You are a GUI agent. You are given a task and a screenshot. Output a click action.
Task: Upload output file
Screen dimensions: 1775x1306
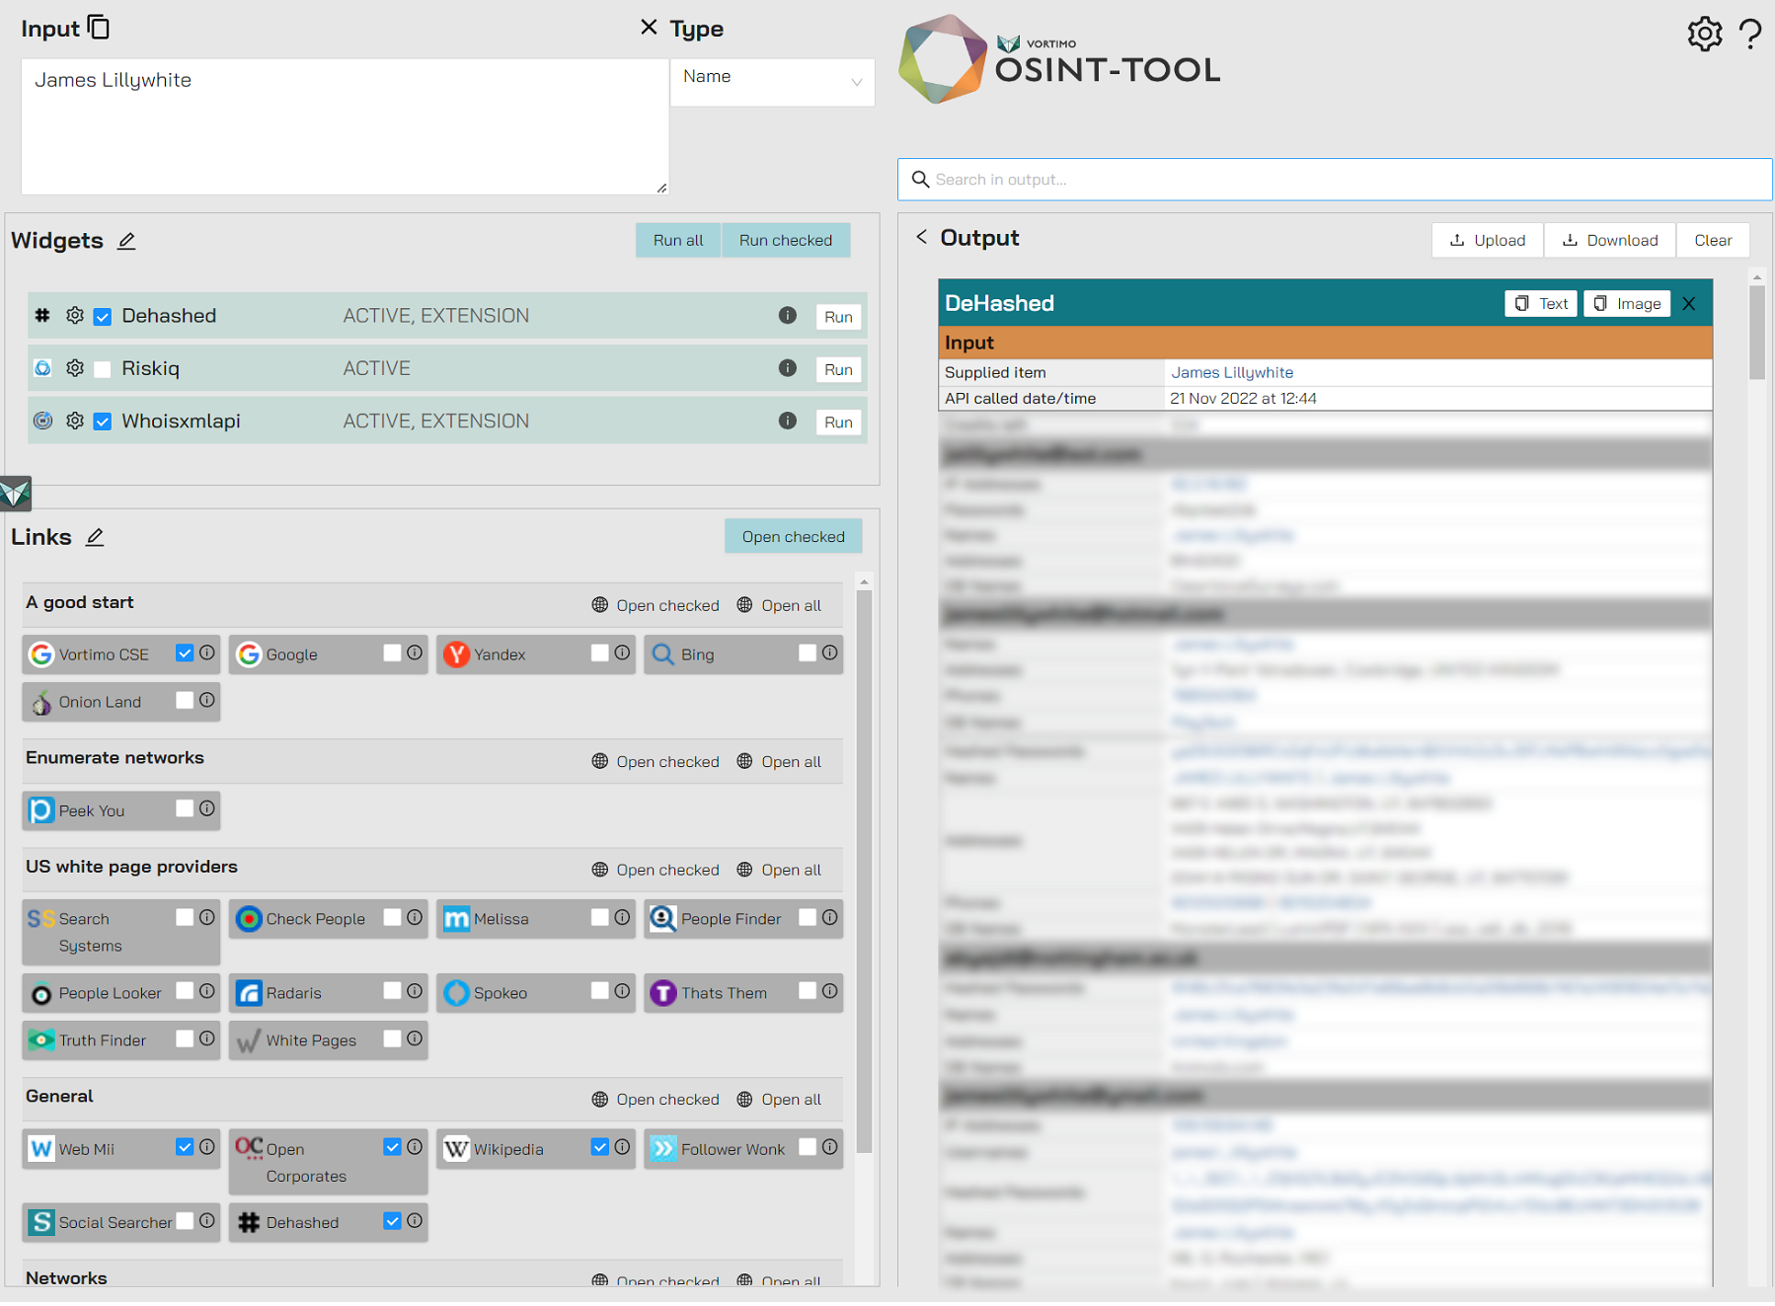(x=1488, y=241)
